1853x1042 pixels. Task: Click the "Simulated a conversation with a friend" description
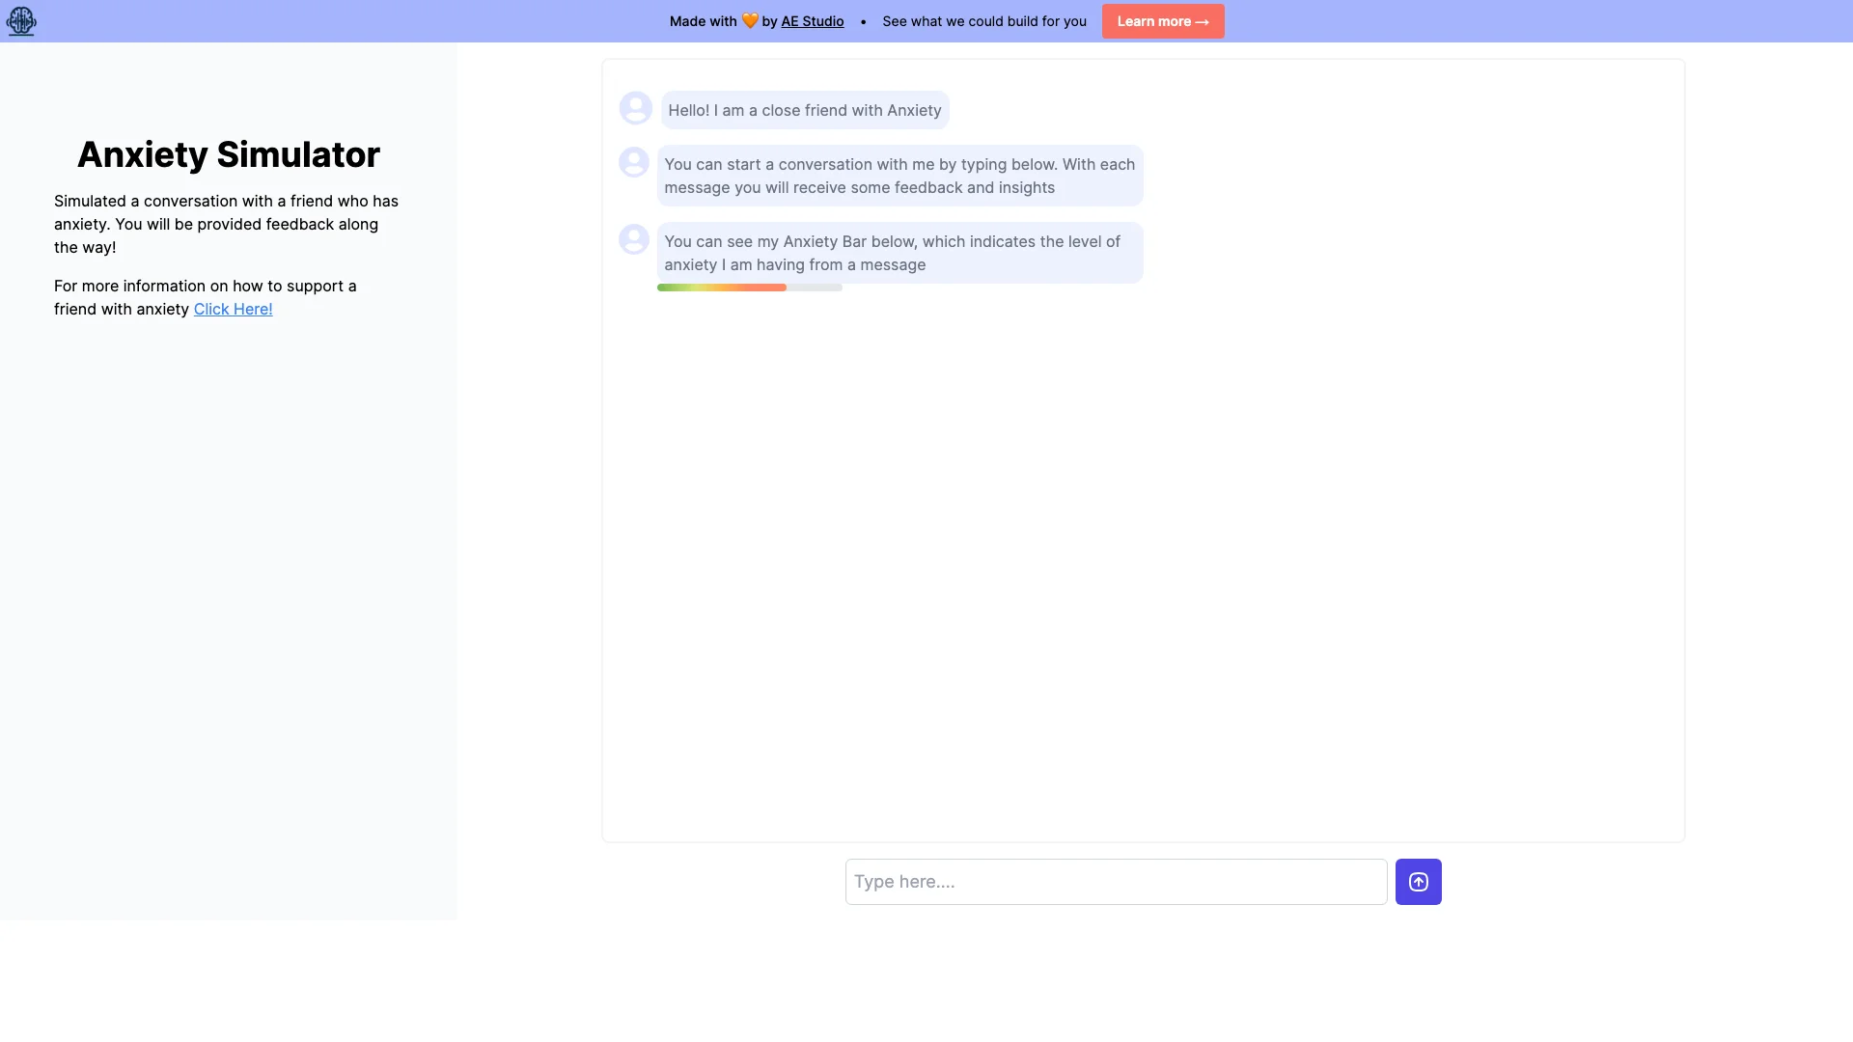[x=227, y=224]
